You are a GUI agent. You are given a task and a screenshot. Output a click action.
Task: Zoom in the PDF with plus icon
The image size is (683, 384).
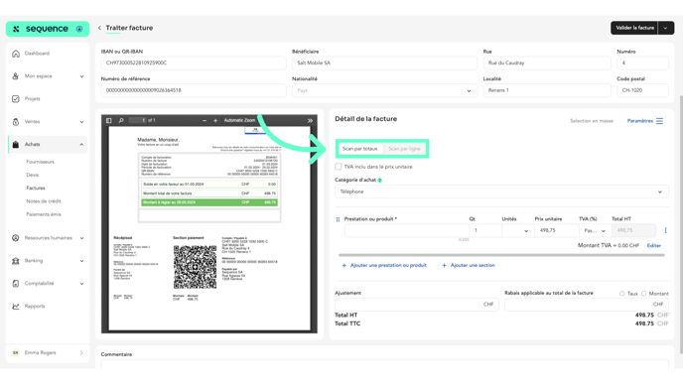(215, 121)
